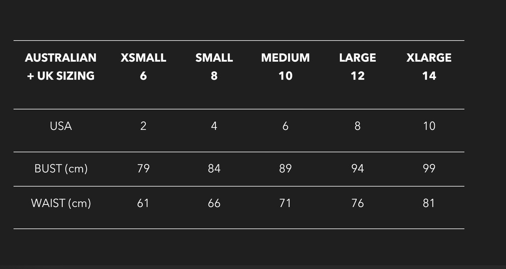Click the USA row label

click(x=61, y=126)
